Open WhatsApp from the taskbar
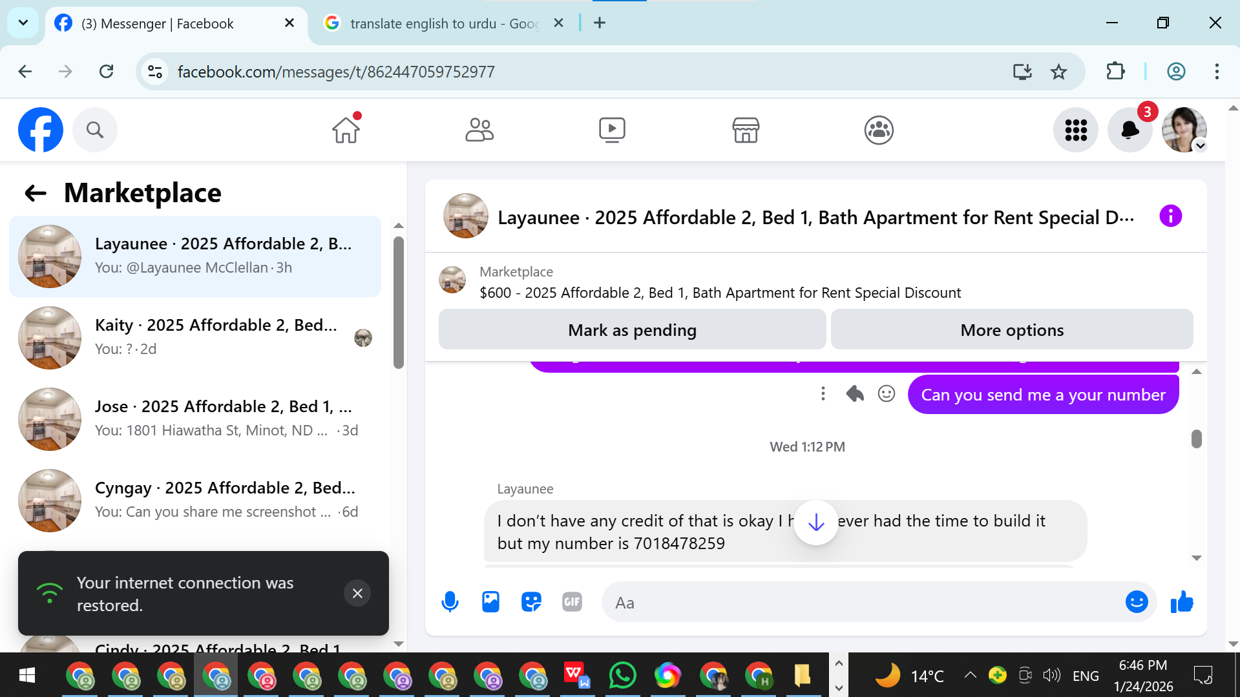Viewport: 1240px width, 697px height. coord(622,676)
